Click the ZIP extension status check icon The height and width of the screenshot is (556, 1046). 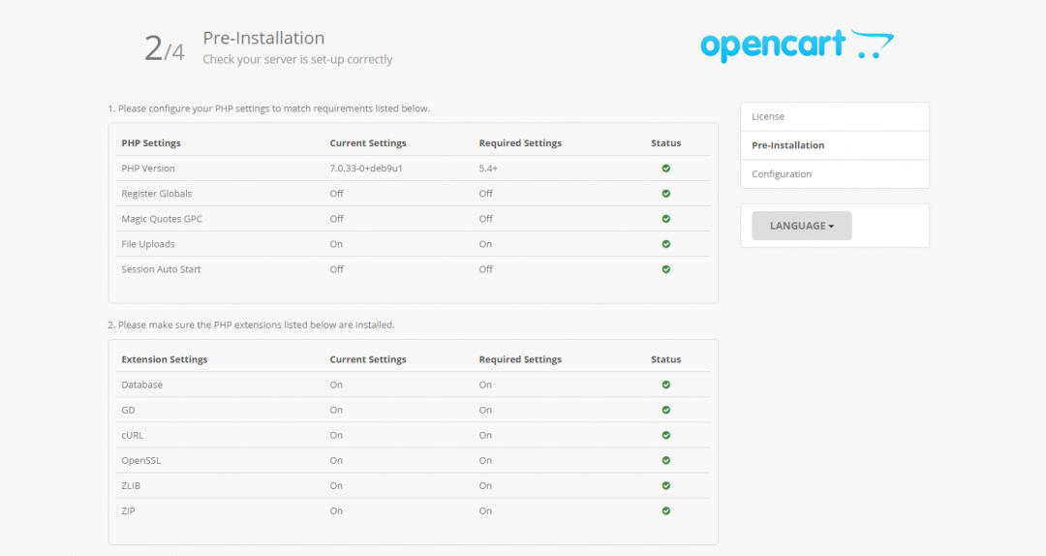tap(665, 511)
